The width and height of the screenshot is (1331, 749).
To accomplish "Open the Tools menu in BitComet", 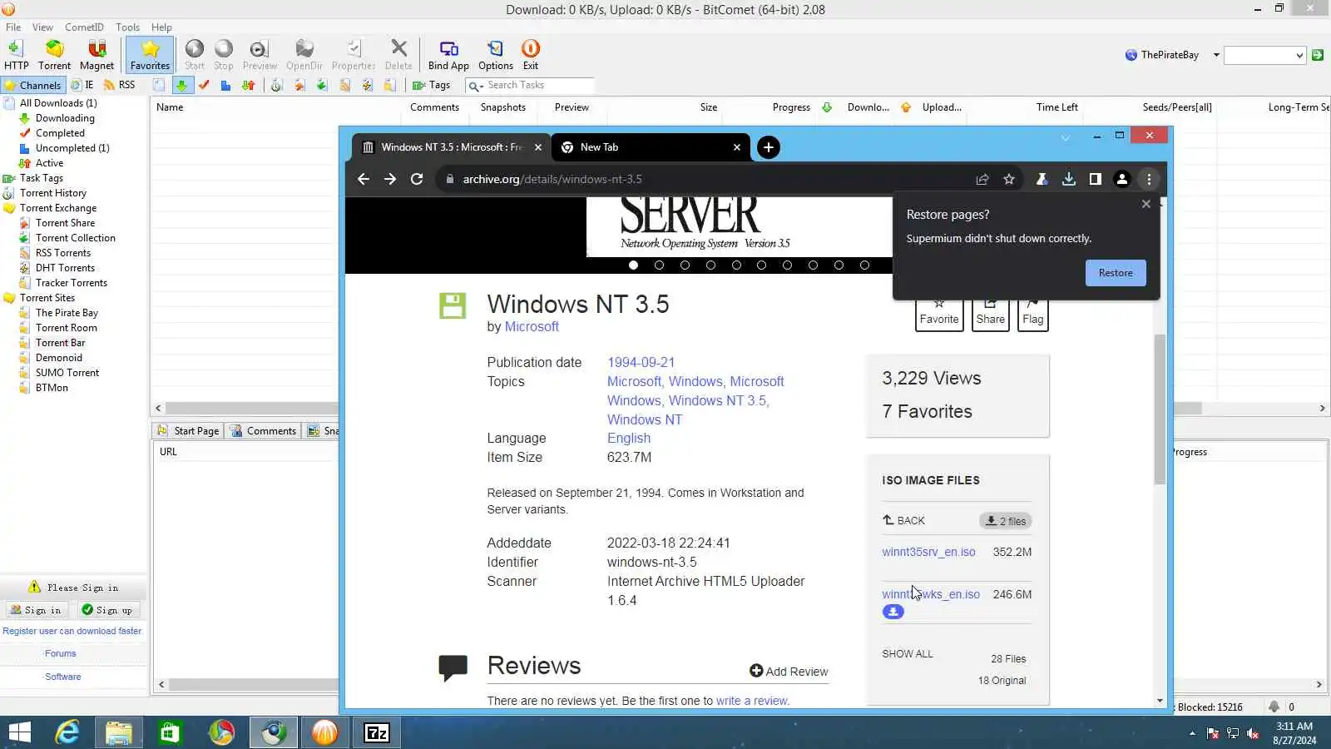I will pos(127,27).
